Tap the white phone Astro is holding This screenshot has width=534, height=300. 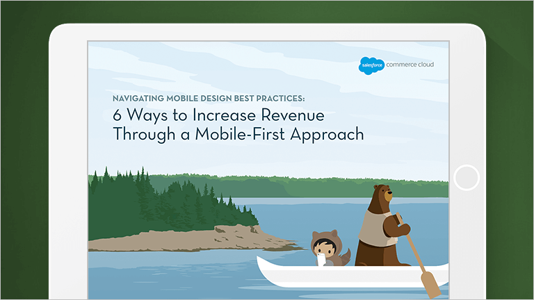[321, 259]
